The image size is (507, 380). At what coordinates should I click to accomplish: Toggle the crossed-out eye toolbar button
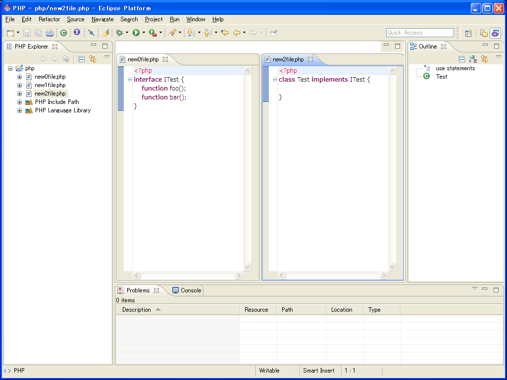[91, 33]
